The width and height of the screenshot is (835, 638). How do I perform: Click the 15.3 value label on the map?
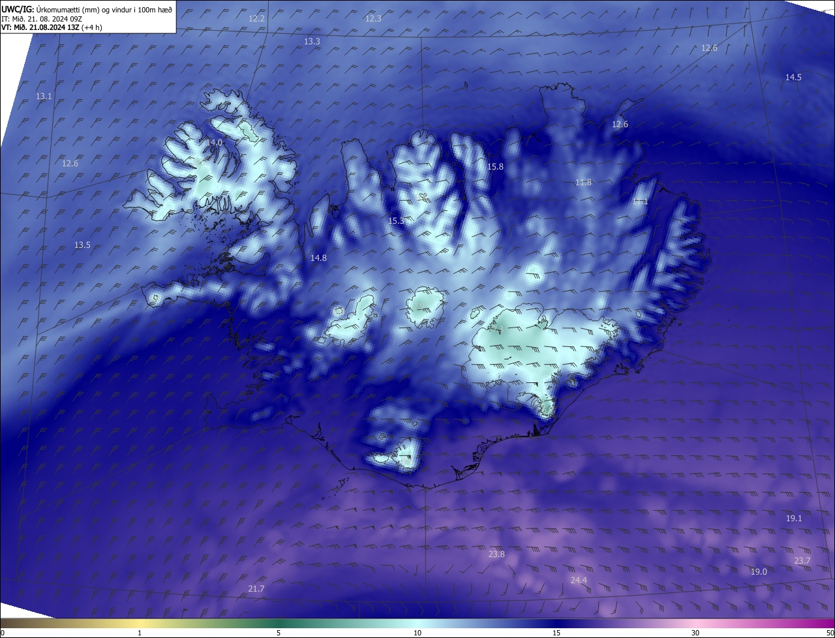(396, 222)
